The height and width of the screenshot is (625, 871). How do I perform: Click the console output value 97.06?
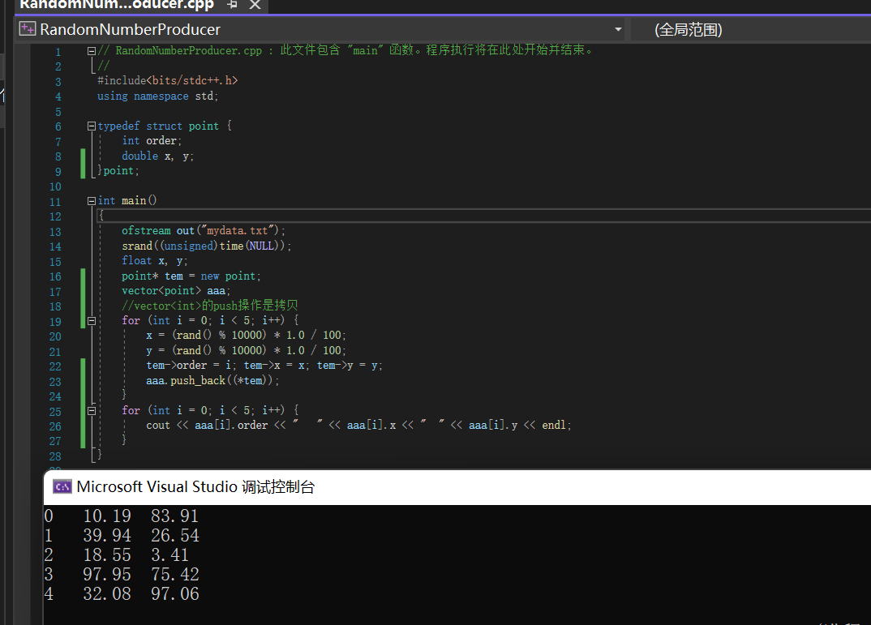pyautogui.click(x=174, y=594)
